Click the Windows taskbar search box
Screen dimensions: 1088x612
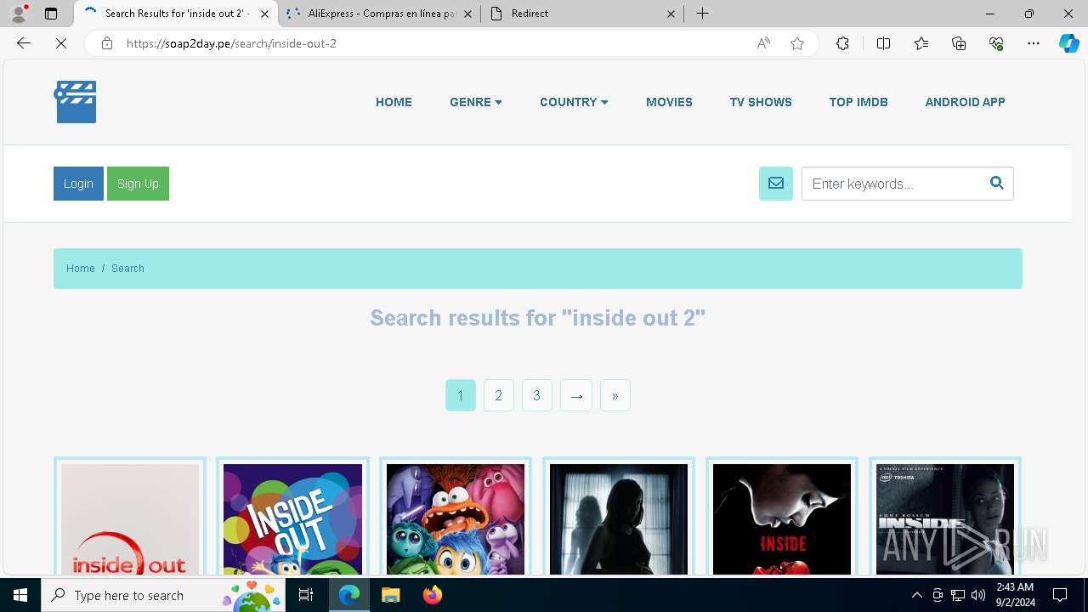tap(163, 595)
